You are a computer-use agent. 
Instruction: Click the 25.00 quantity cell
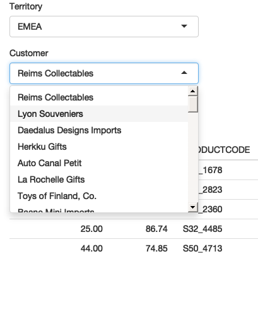[91, 229]
